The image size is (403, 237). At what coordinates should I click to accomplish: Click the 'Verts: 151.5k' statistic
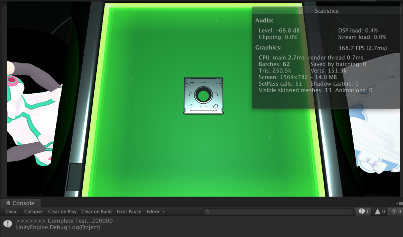click(329, 71)
